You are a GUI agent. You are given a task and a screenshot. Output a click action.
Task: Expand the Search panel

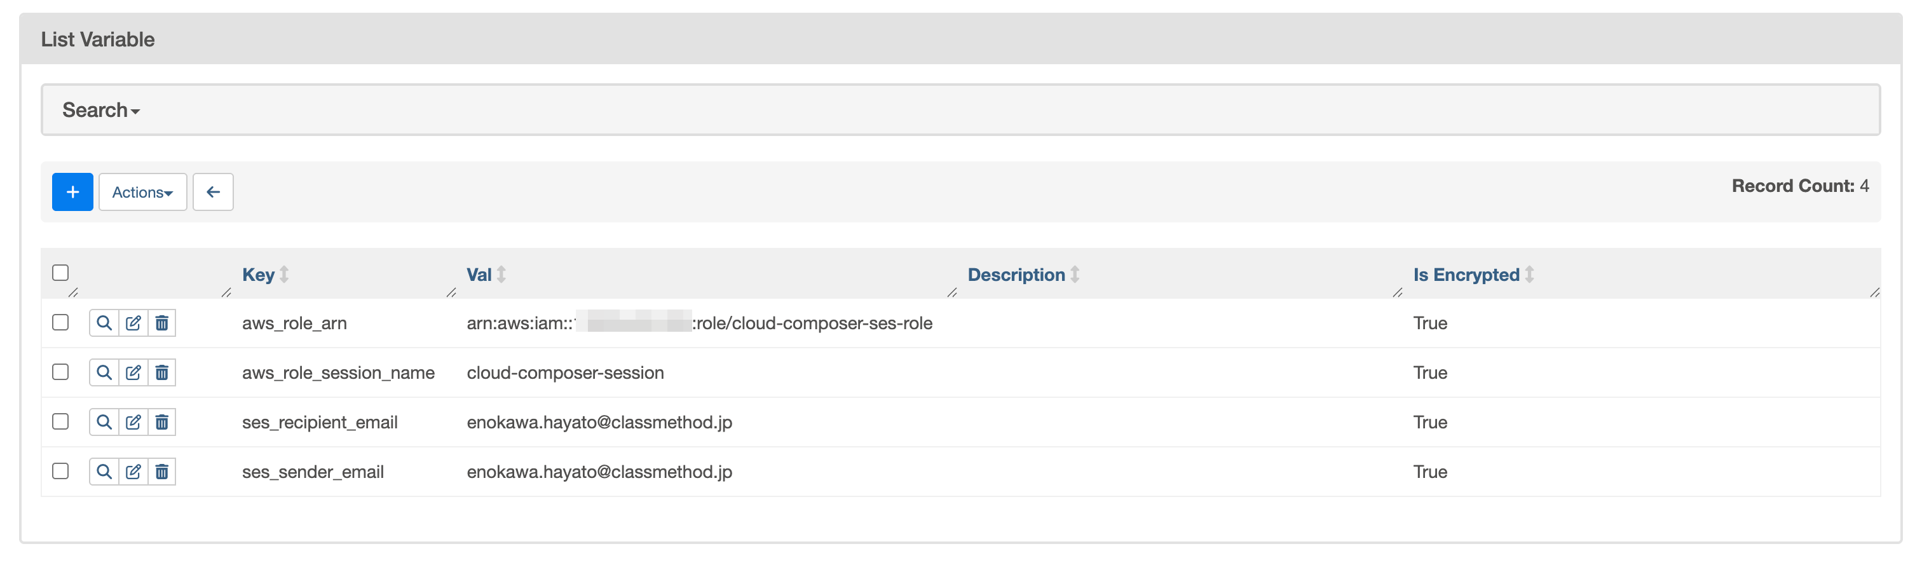(x=100, y=109)
